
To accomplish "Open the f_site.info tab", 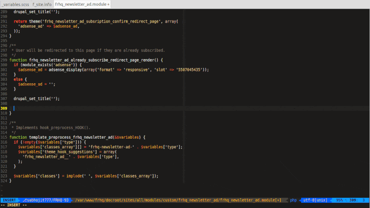I will tap(42, 4).
